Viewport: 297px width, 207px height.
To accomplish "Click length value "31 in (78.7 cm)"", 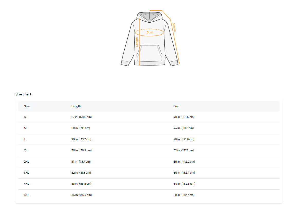I will coord(81,162).
